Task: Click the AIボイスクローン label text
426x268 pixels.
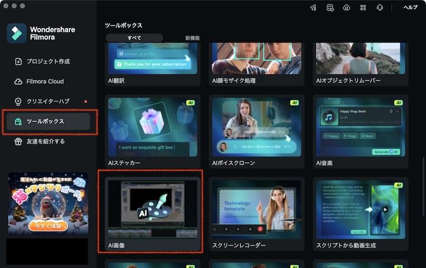Action: pos(234,163)
